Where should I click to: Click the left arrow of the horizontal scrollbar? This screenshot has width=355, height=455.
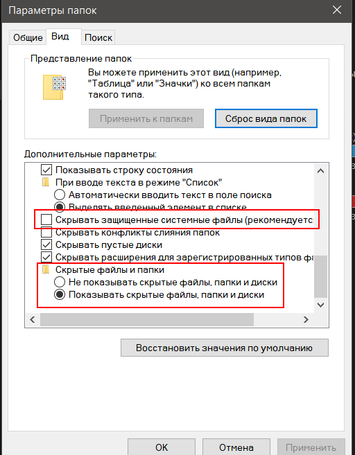click(33, 320)
